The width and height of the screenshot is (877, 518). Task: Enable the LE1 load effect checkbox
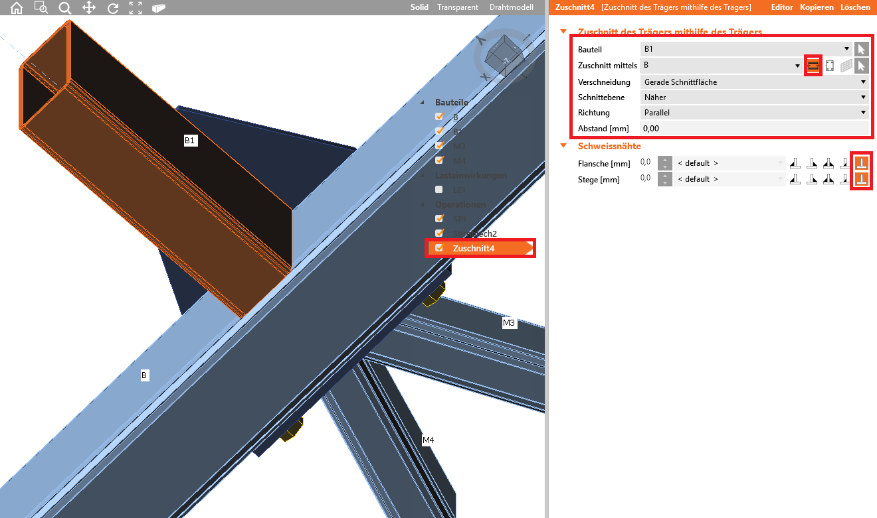(439, 190)
